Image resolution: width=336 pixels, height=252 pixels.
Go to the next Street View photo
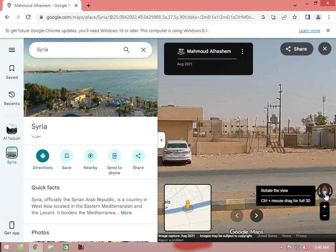(256, 216)
